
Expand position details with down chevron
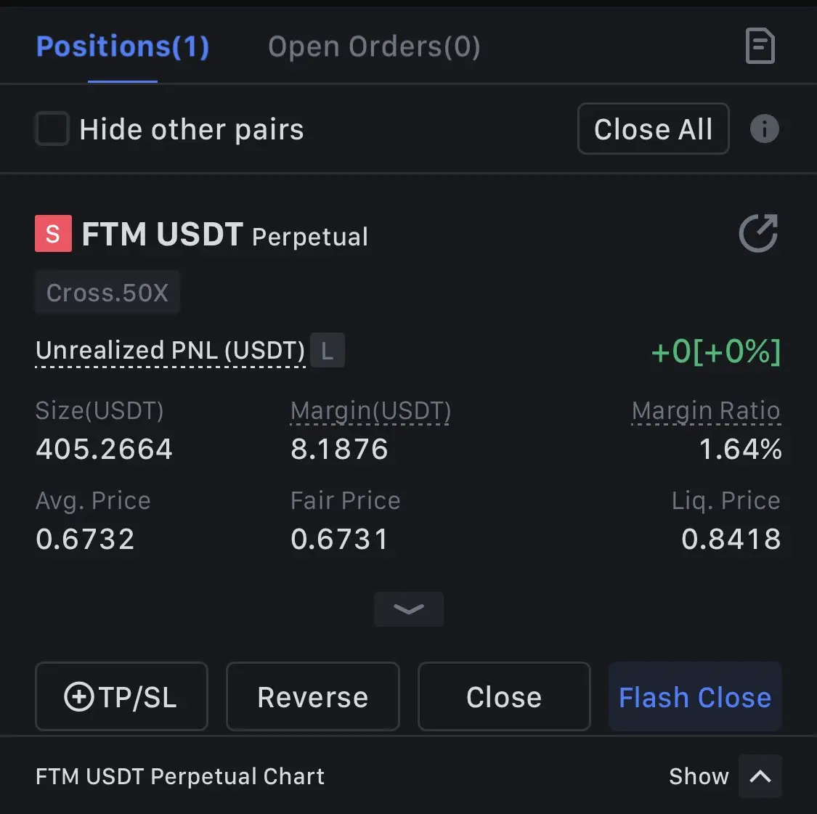409,609
